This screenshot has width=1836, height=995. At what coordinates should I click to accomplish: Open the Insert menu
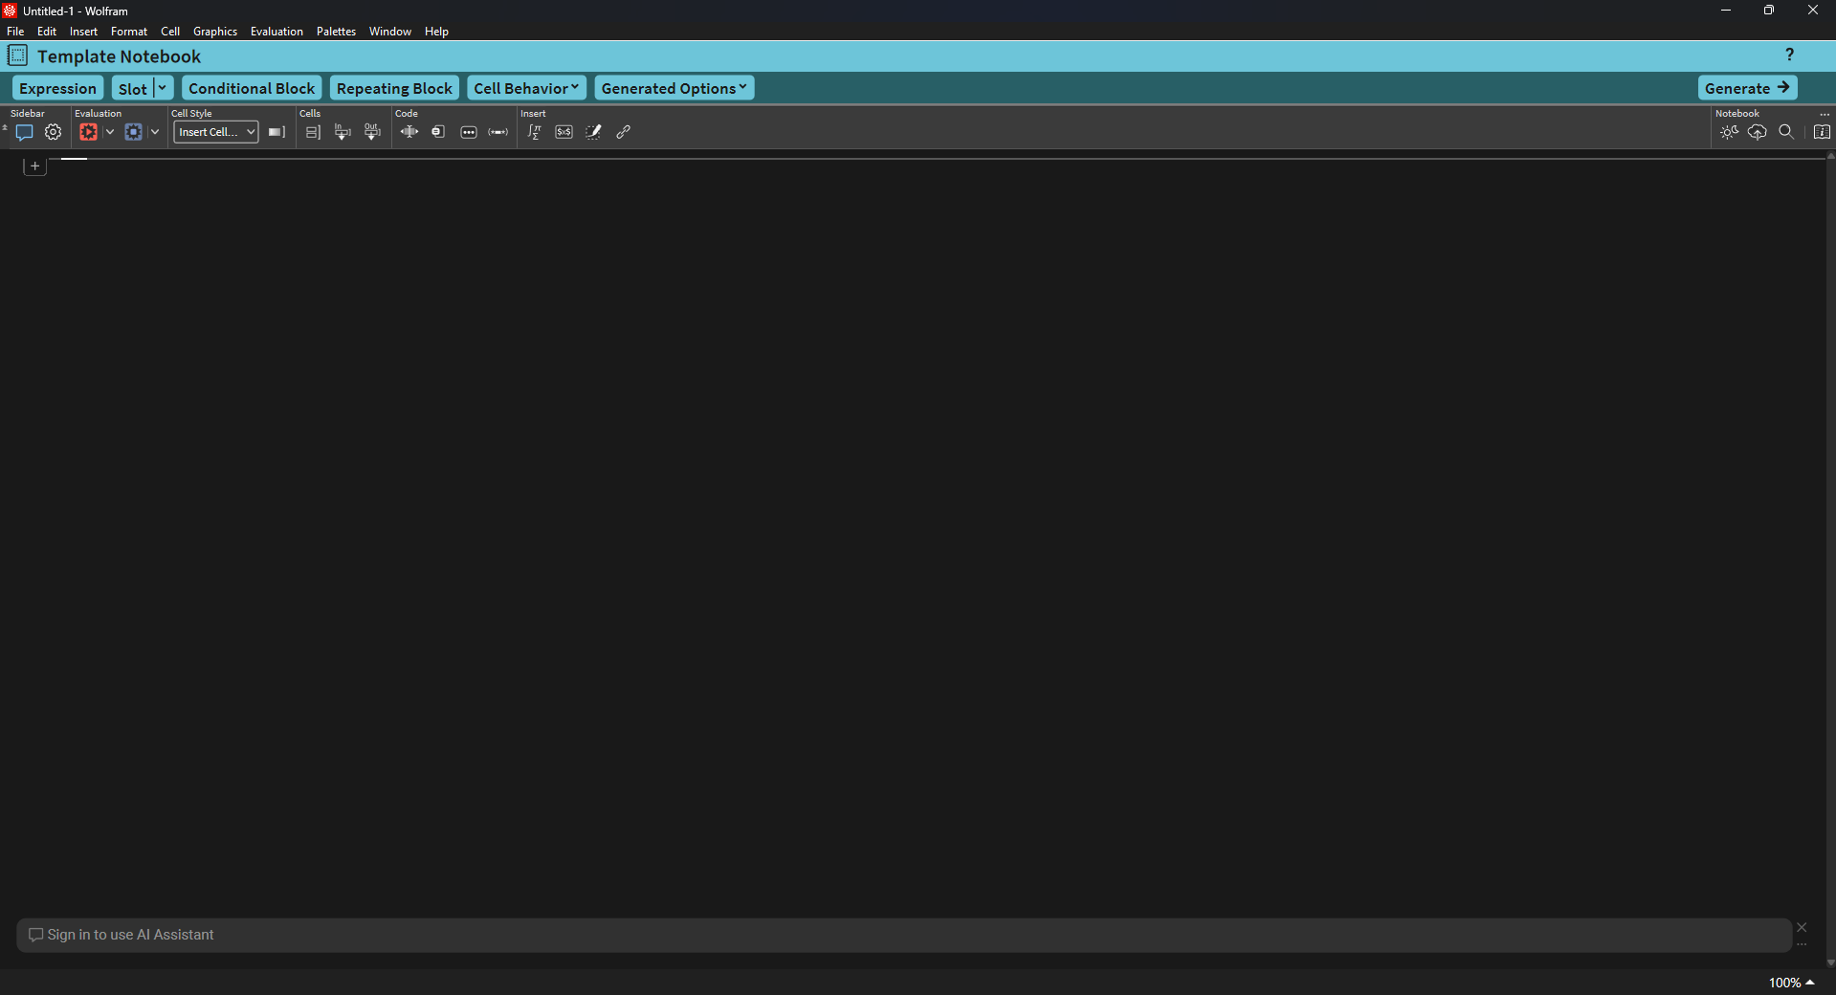tap(83, 32)
